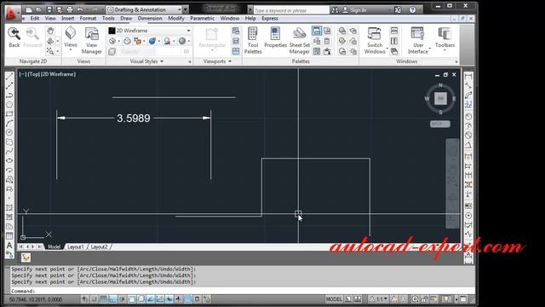545x307 pixels.
Task: Click the Help question mark icon
Action: coord(412,9)
